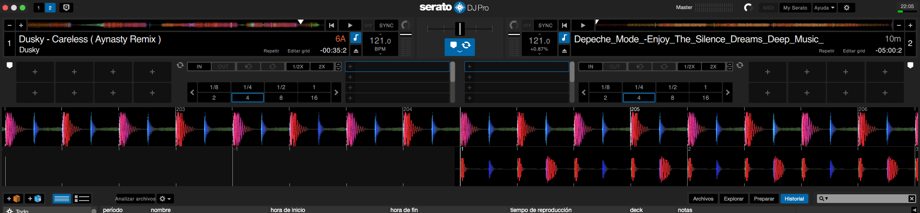Zoom in deck 2 overview with plus
Screen dimensions: 920x213
pos(910,25)
